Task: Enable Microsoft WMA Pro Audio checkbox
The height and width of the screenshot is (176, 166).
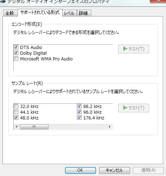Action: point(16,59)
